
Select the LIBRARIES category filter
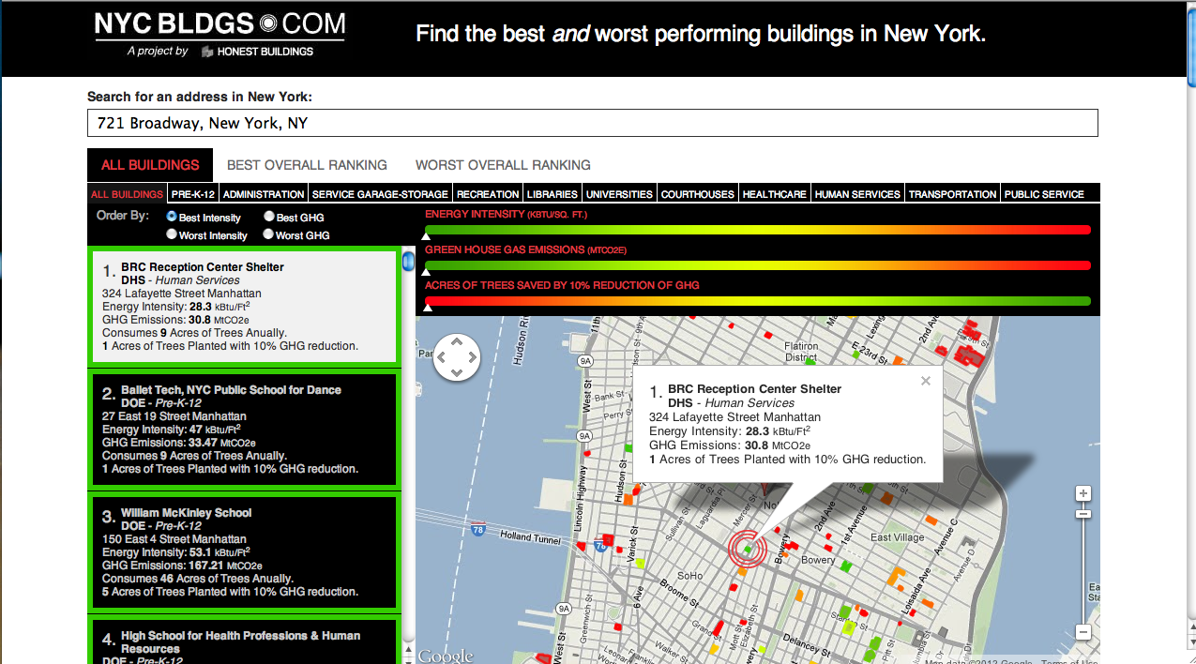[x=553, y=194]
